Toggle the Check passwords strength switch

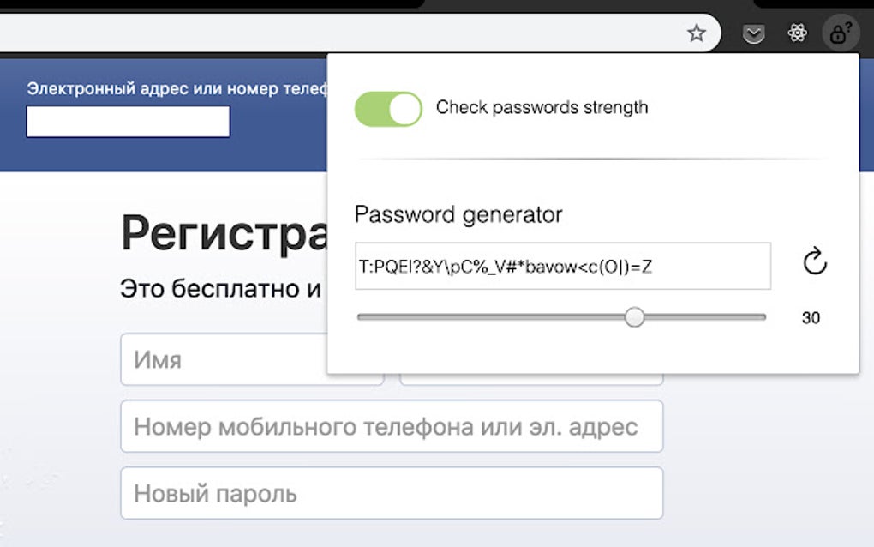[388, 109]
